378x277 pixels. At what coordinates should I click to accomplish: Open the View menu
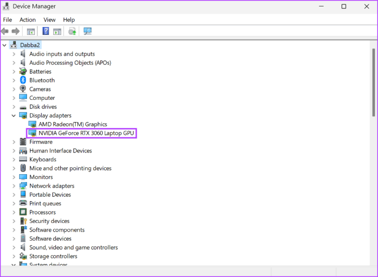[49, 20]
